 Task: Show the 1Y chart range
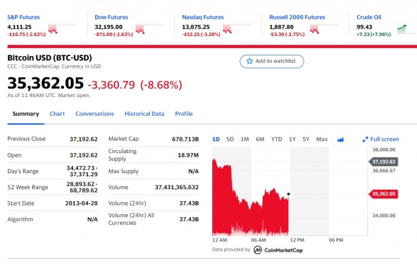pyautogui.click(x=292, y=139)
